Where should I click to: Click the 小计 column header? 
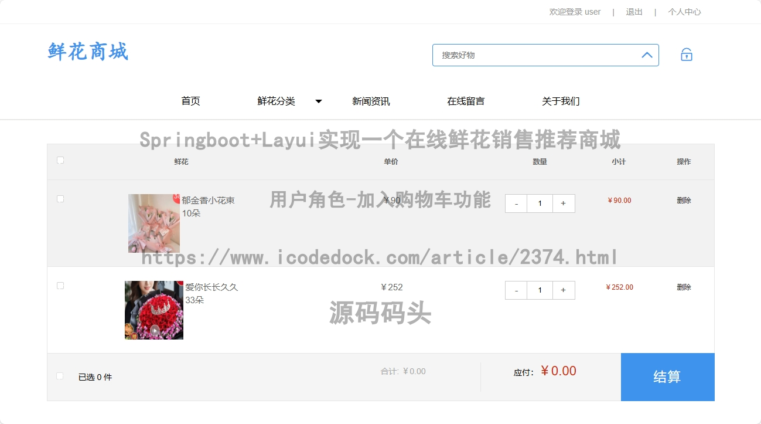pyautogui.click(x=619, y=161)
